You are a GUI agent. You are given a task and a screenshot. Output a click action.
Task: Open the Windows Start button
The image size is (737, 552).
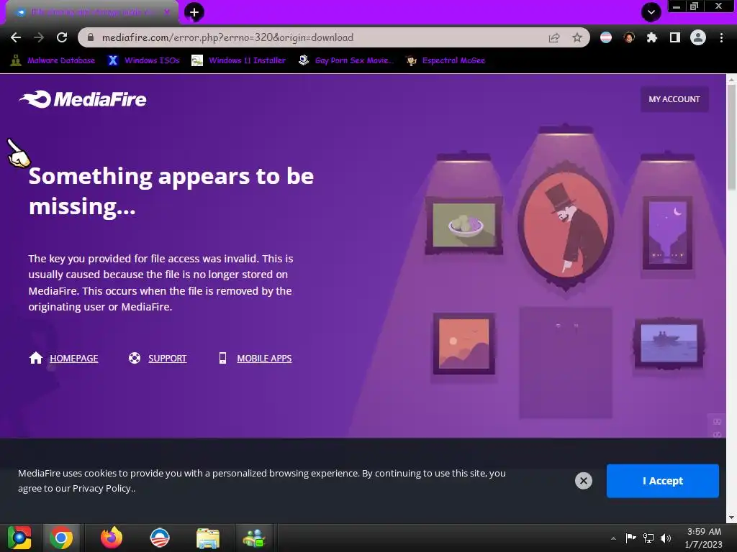[x=19, y=538]
